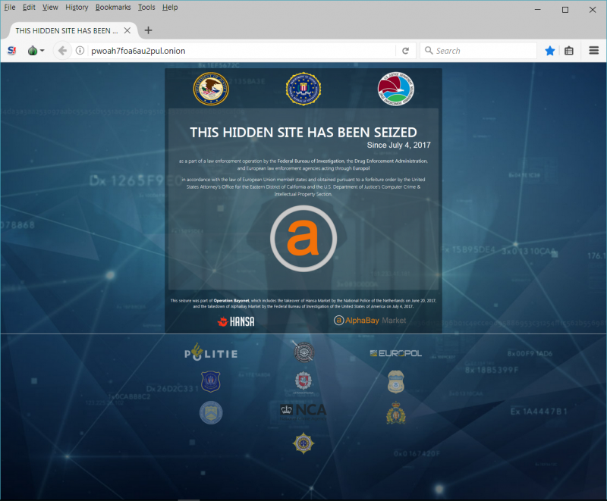607x501 pixels.
Task: Close the 'THIS HIDDEN SITE HAS BEEN' tab
Action: coord(127,30)
